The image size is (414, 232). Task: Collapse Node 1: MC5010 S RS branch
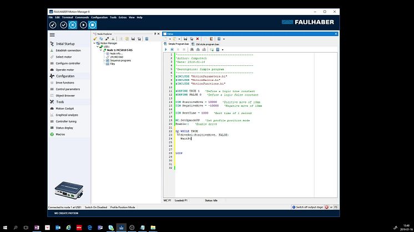click(x=101, y=50)
